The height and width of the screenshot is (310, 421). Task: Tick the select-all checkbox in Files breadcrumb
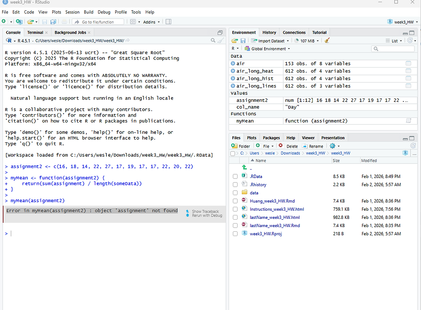pyautogui.click(x=233, y=153)
